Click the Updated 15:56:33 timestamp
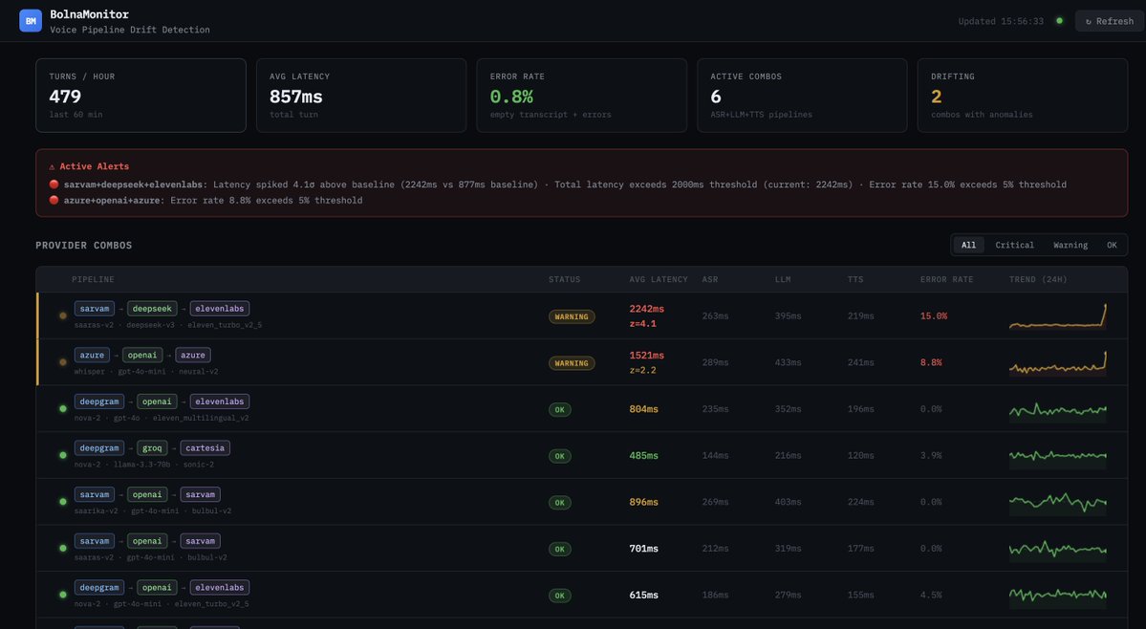 1001,21
